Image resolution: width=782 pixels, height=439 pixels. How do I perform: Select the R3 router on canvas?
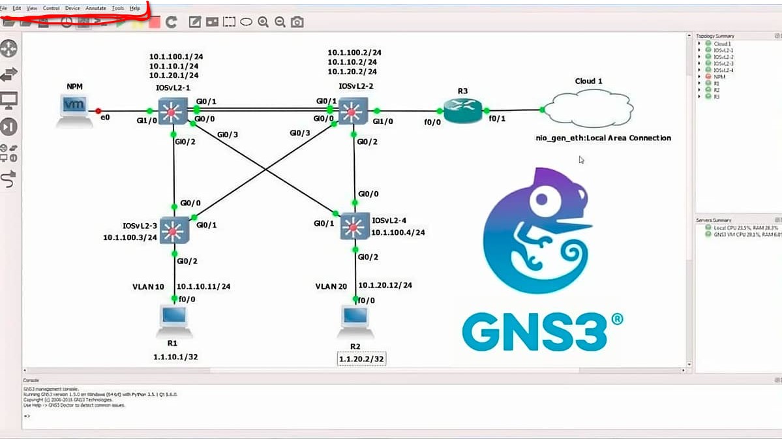tap(463, 110)
